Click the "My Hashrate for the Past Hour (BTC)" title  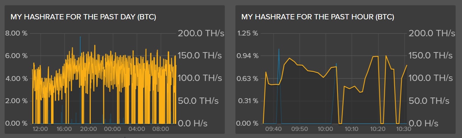coord(318,17)
